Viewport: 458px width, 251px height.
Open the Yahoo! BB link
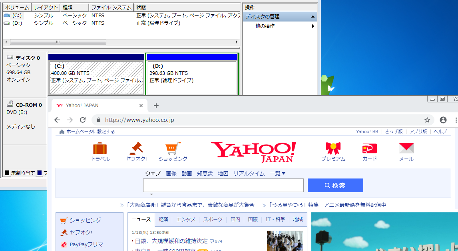point(367,131)
